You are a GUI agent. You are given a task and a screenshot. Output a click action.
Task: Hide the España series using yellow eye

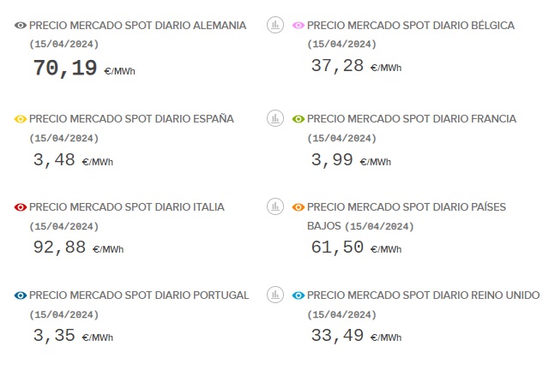pyautogui.click(x=21, y=119)
